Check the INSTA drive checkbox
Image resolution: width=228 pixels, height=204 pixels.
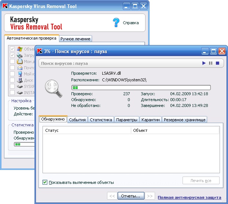[12, 92]
